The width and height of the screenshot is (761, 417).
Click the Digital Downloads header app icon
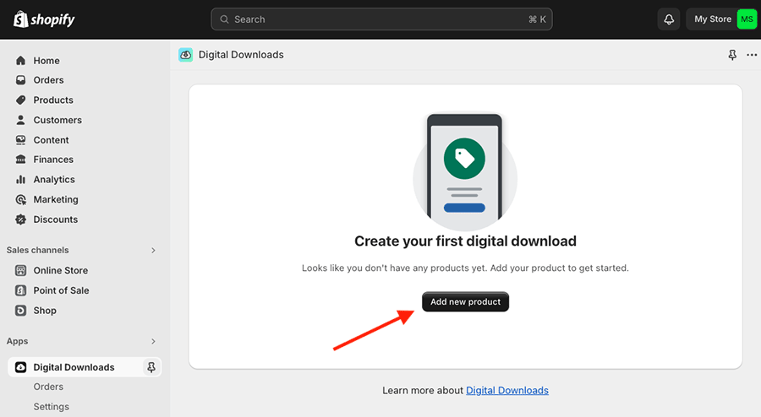pyautogui.click(x=185, y=55)
